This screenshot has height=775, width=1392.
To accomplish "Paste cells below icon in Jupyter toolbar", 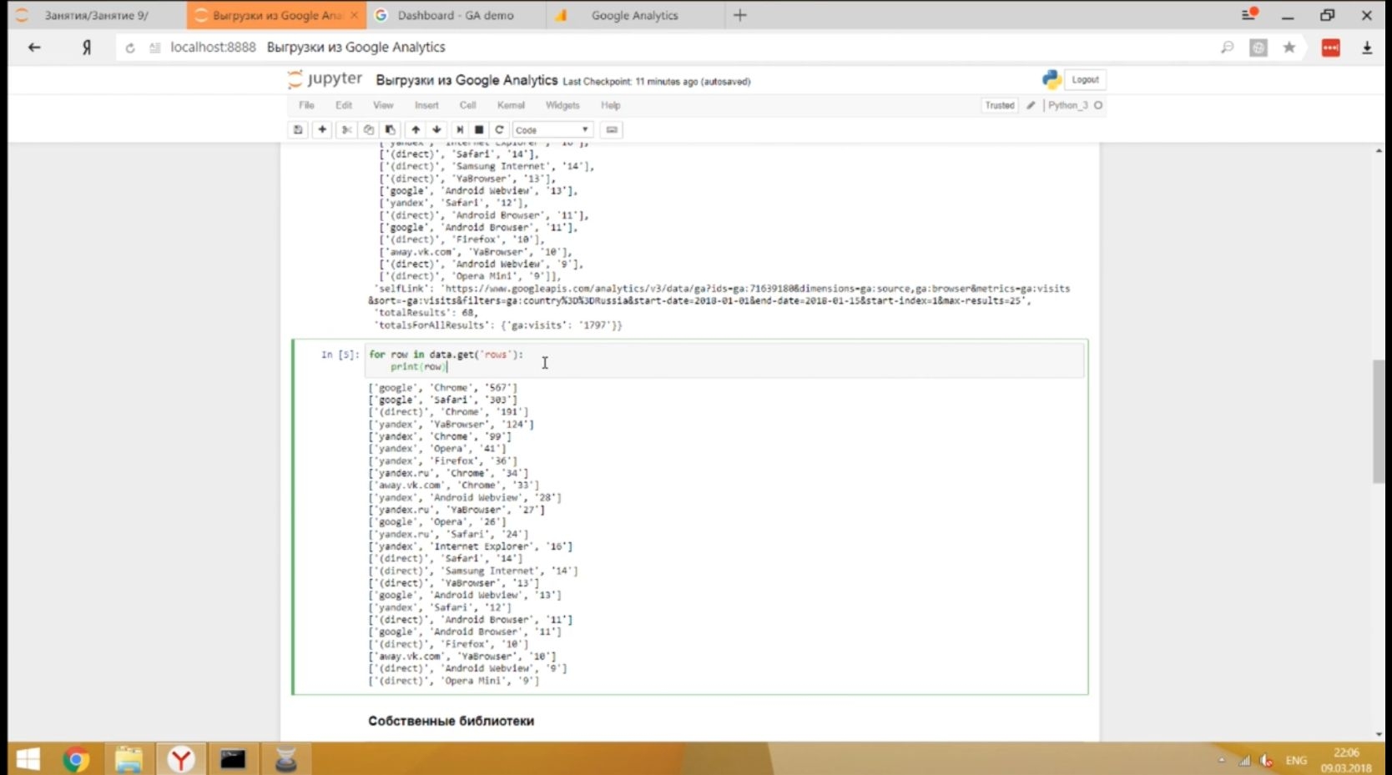I will (x=390, y=130).
